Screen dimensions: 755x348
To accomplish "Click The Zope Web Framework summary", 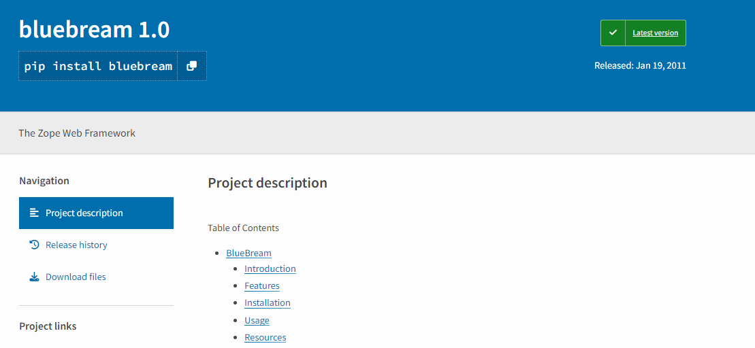I will coord(77,133).
